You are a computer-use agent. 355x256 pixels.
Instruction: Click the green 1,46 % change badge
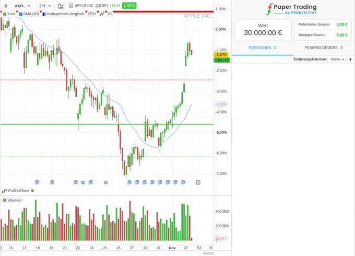point(129,5)
